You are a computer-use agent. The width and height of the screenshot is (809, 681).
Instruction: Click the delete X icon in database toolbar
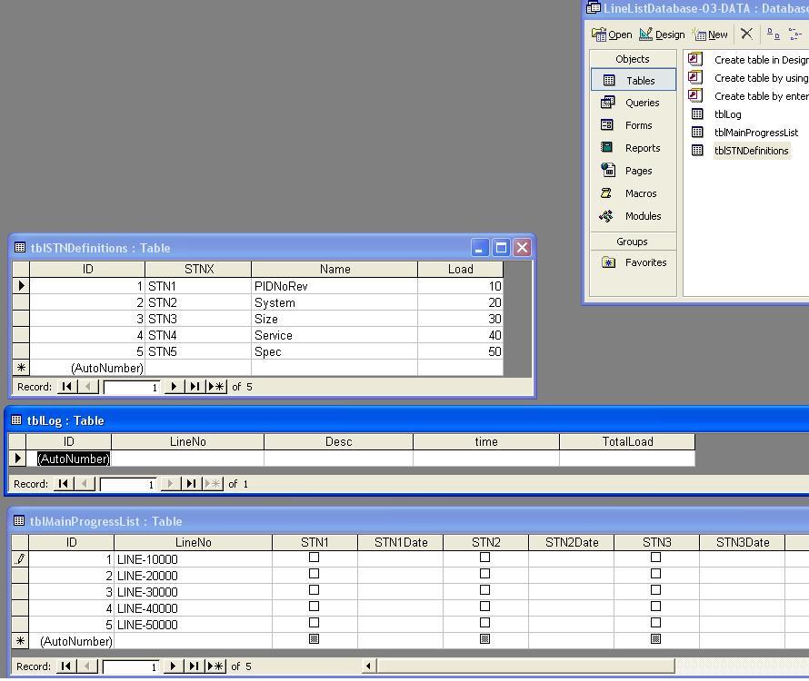(x=746, y=34)
